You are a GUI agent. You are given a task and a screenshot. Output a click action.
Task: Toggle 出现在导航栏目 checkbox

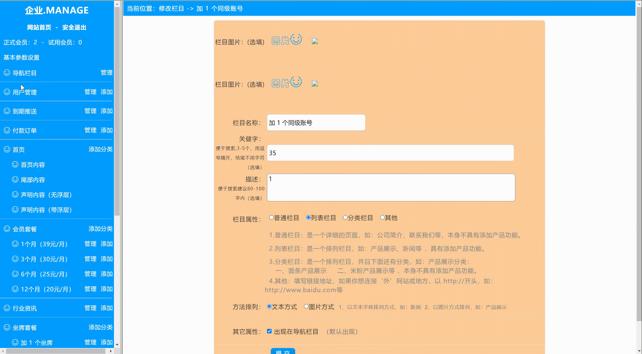pos(269,331)
